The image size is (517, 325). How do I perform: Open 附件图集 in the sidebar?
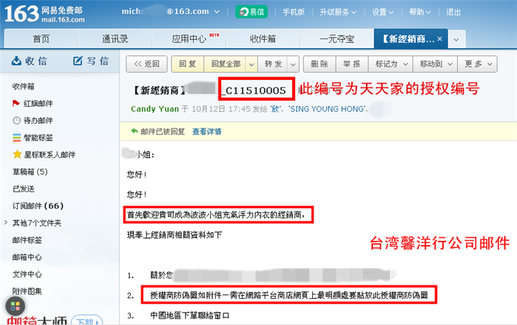(27, 291)
